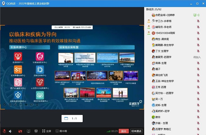This screenshot has height=135, width=206.
Task: Click 待加入 status for 董夏男-药理学
Action: [197, 57]
